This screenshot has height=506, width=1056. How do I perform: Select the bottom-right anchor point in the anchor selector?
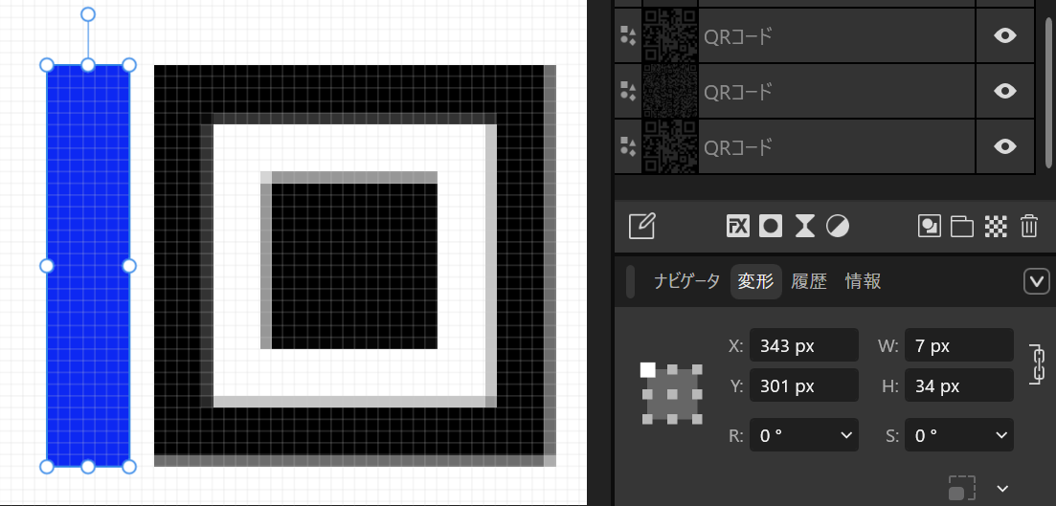coord(697,419)
